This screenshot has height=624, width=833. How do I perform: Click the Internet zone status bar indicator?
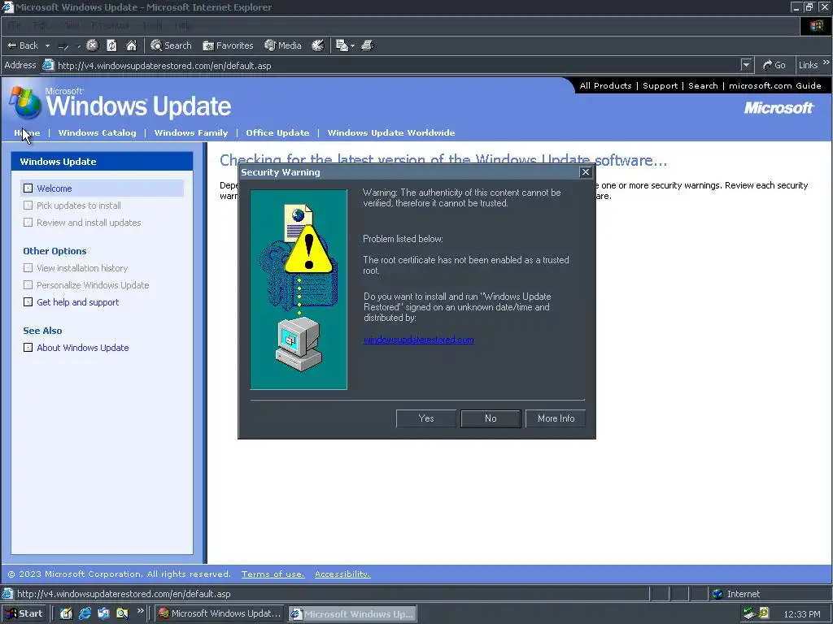[x=736, y=594]
